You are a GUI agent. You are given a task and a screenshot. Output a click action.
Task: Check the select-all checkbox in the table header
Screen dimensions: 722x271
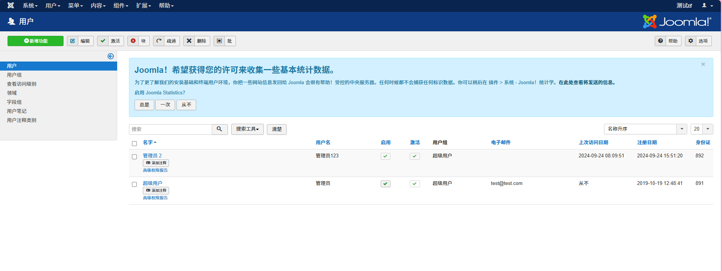coord(134,143)
